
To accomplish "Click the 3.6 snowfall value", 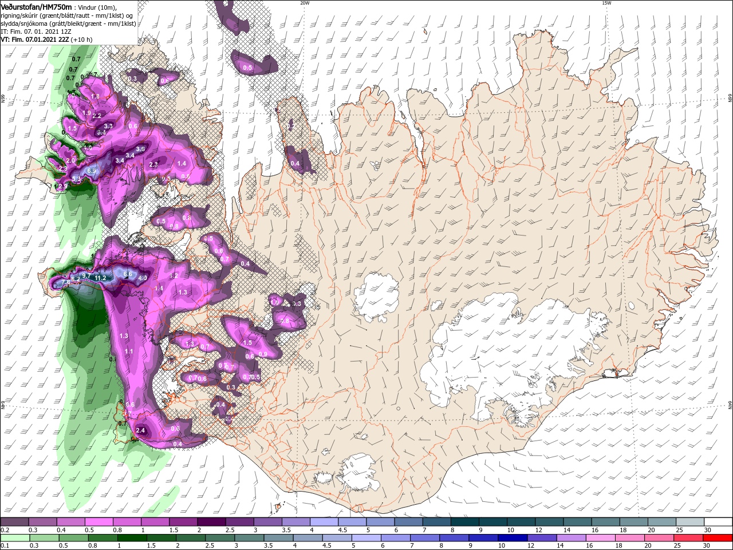I will 140,149.
